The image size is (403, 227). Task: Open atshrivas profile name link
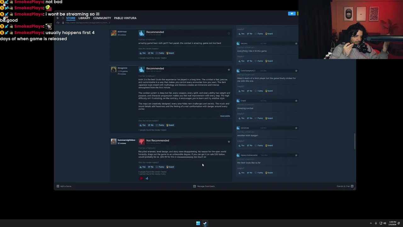point(122,32)
